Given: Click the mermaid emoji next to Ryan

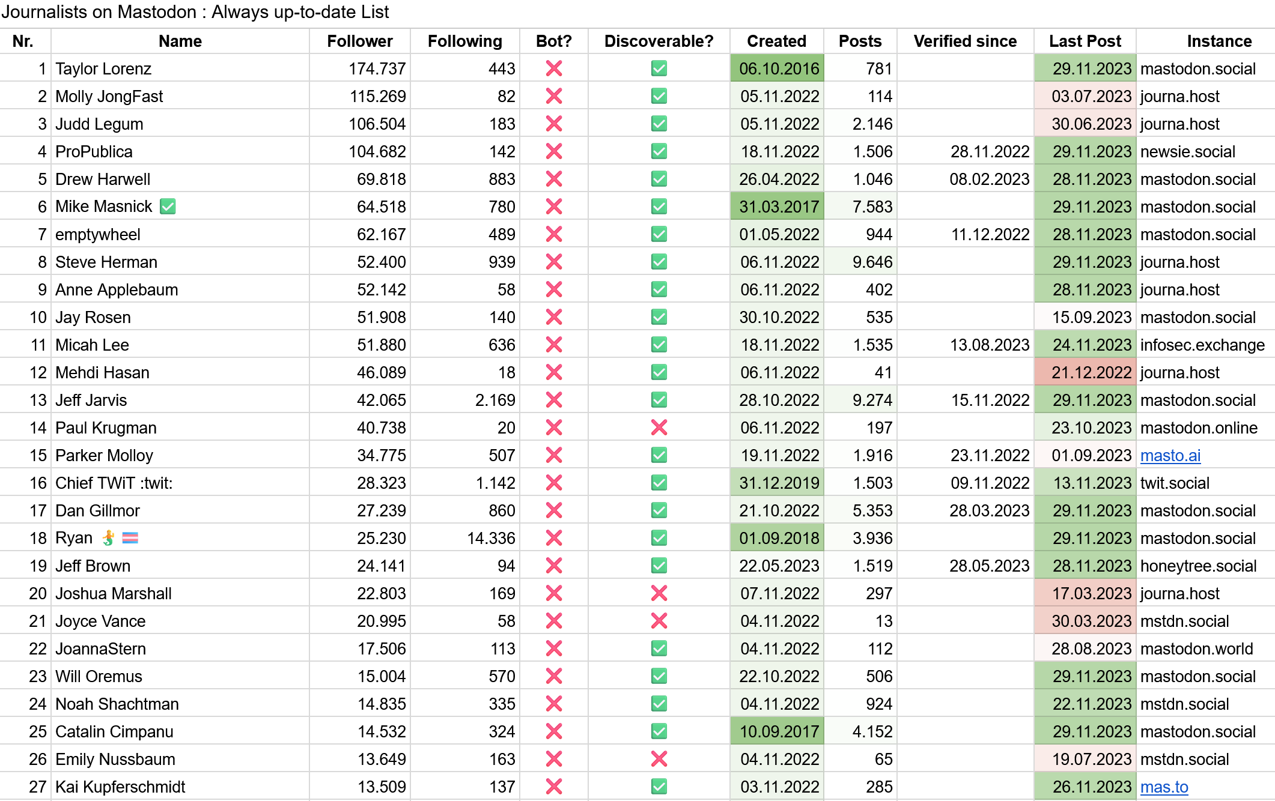Looking at the screenshot, I should pos(108,538).
